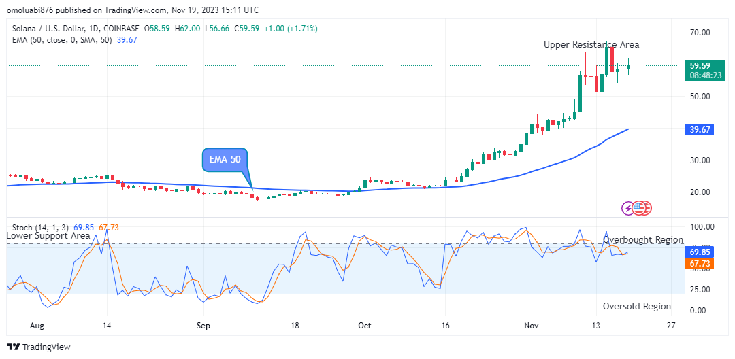Image resolution: width=735 pixels, height=359 pixels.
Task: Click the 27 date label on time axis
Action: [671, 325]
